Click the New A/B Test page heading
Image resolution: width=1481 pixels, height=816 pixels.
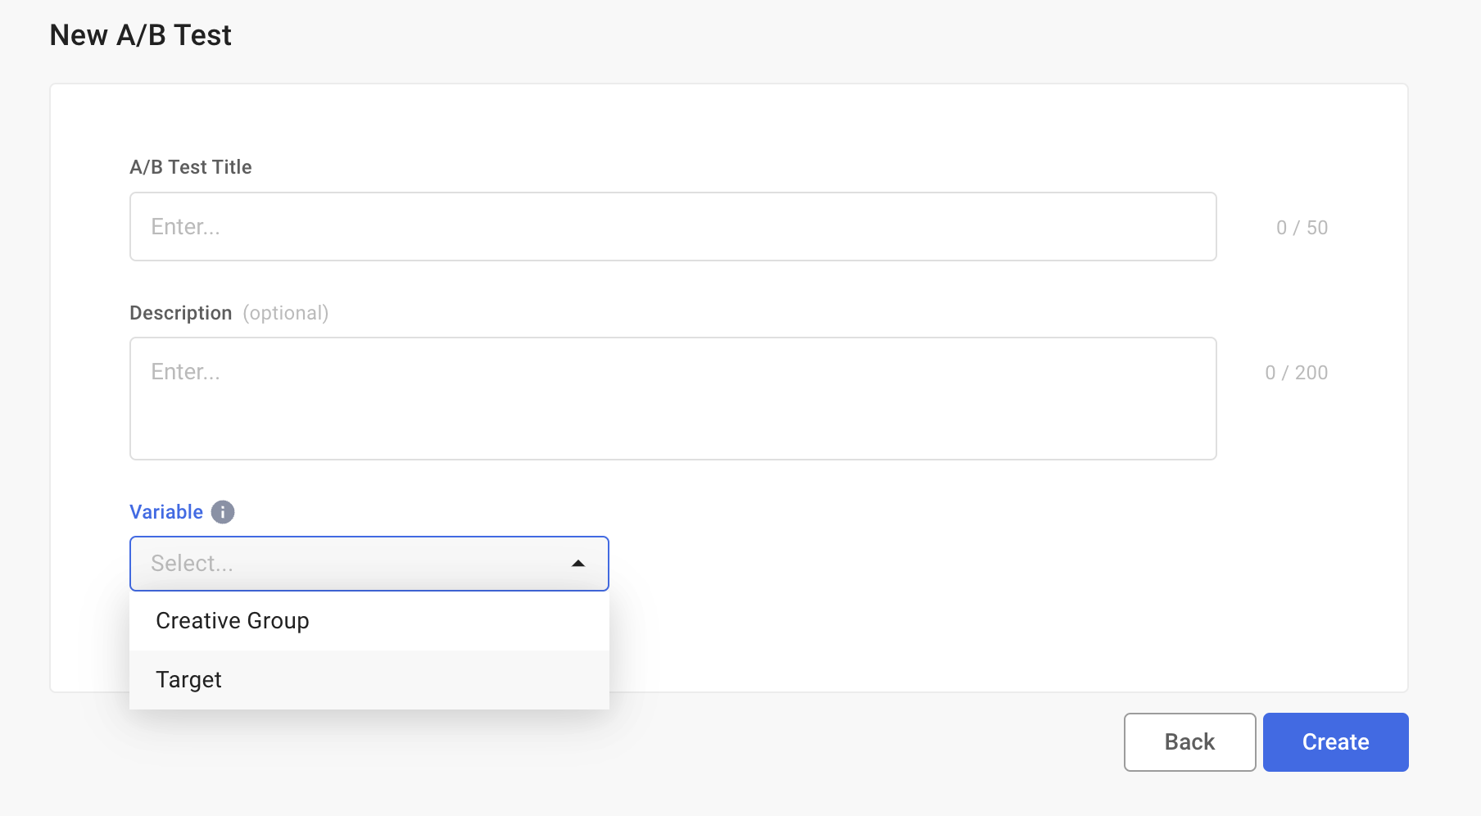141,35
